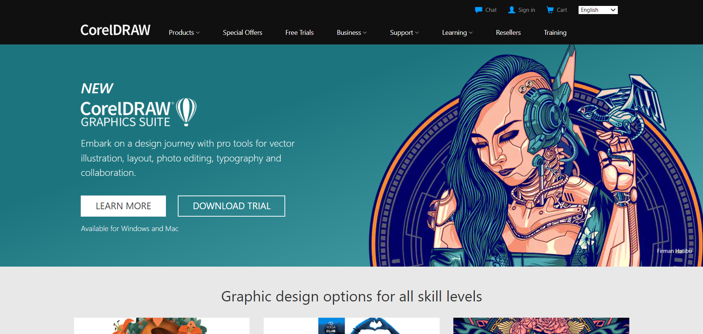Click 'Available for Windows and Mac' text

coord(130,228)
